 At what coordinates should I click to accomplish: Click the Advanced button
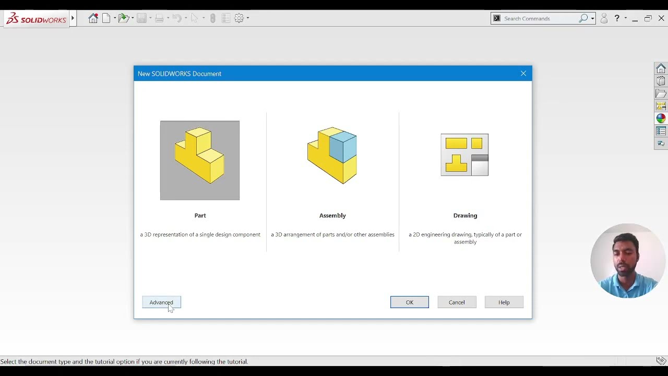click(161, 302)
